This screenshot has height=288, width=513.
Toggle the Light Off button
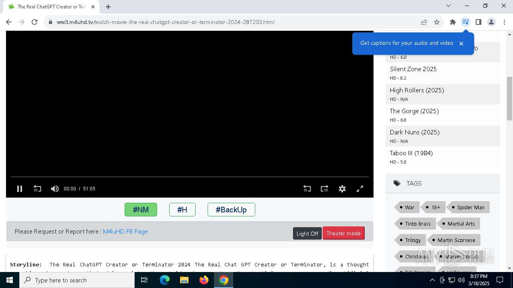click(x=307, y=233)
